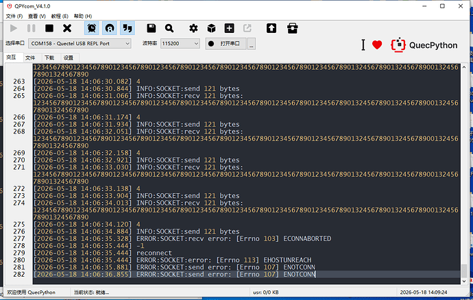The height and width of the screenshot is (300, 473).
Task: Click the floppy disk save icon
Action: coord(151,28)
